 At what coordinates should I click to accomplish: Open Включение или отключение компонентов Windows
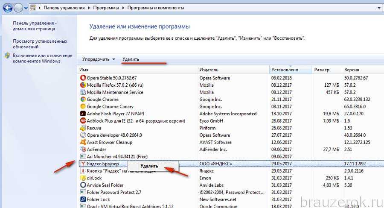(43, 58)
